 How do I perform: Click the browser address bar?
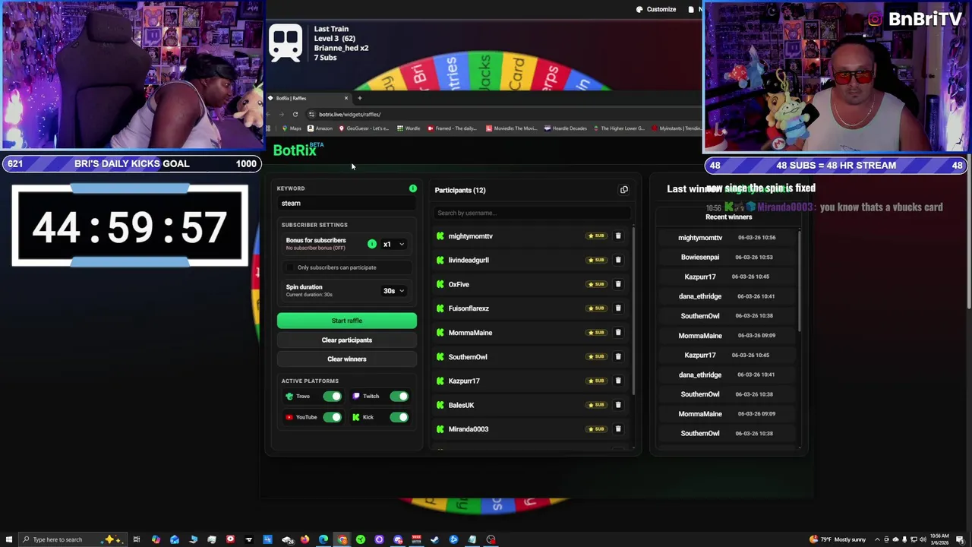501,114
